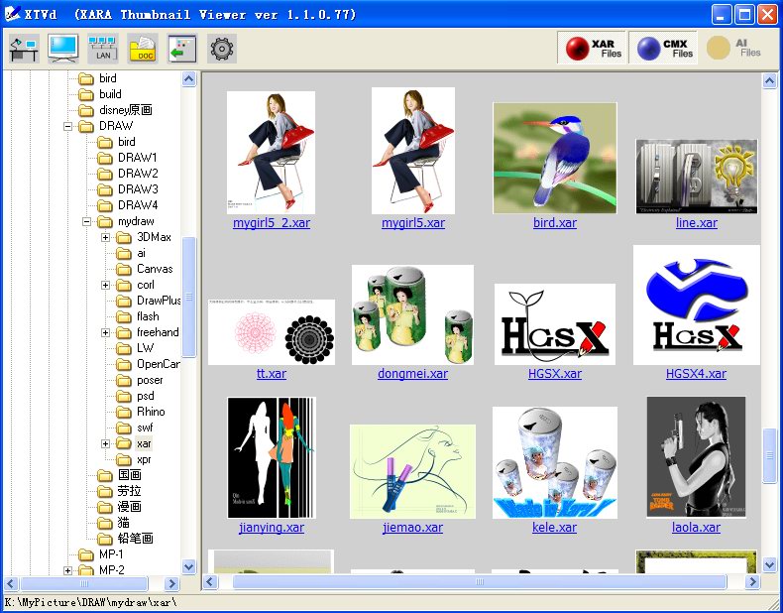
Task: Expand the 3DMax folder node
Action: (x=105, y=237)
